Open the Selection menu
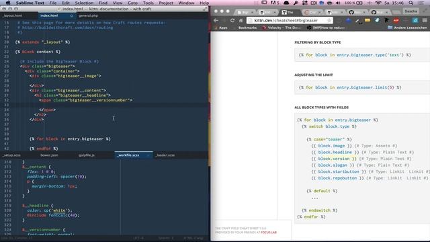This screenshot has width=430, height=242. tap(84, 3)
